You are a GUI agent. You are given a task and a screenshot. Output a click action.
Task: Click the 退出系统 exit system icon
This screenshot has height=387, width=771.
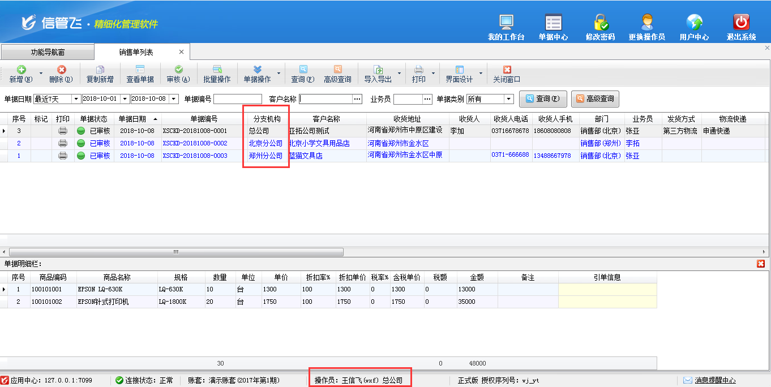(741, 23)
